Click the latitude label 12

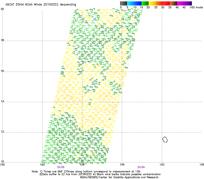2,131
